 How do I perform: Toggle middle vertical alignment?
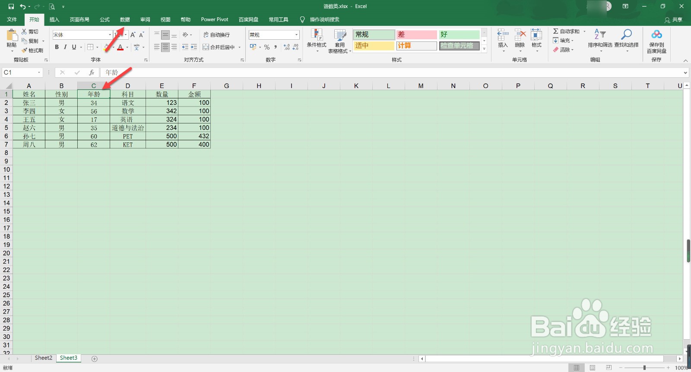[x=165, y=35]
